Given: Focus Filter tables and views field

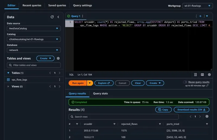Looking at the screenshot, I should point(34,65).
